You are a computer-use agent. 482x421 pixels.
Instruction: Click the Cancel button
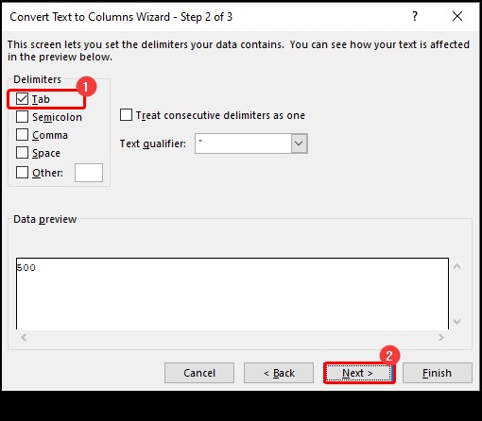199,373
